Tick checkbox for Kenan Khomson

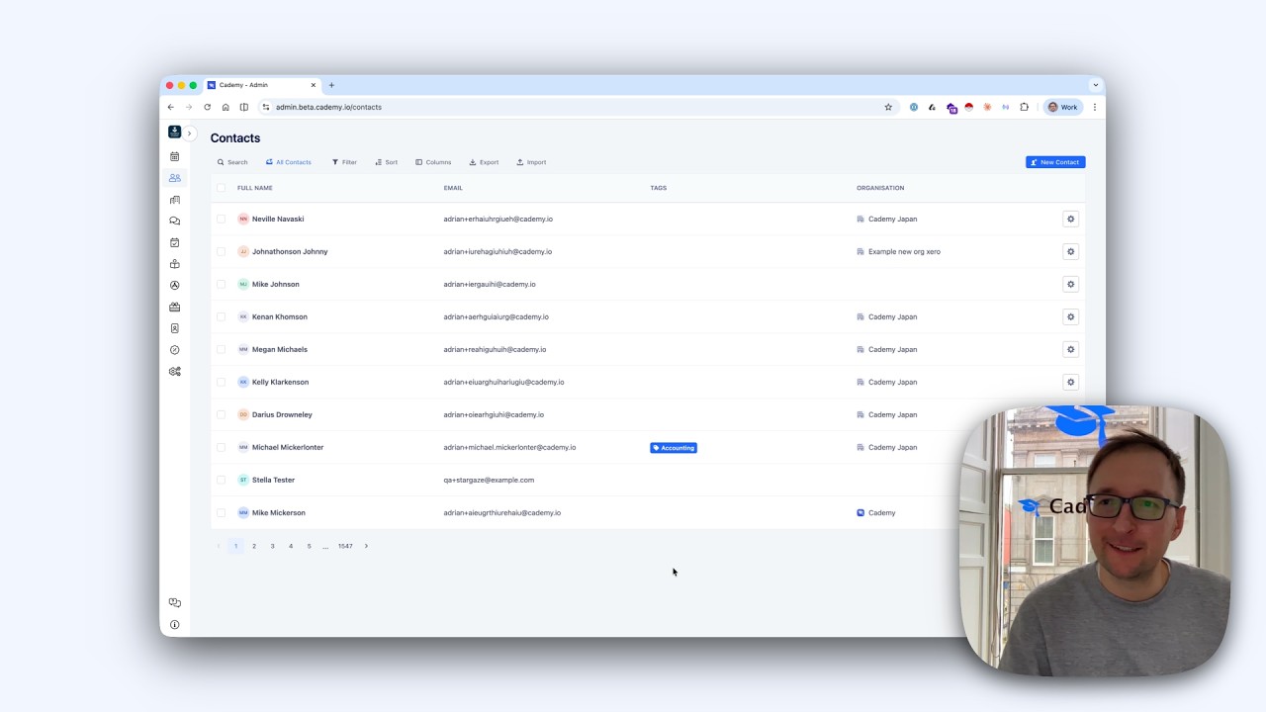point(221,316)
